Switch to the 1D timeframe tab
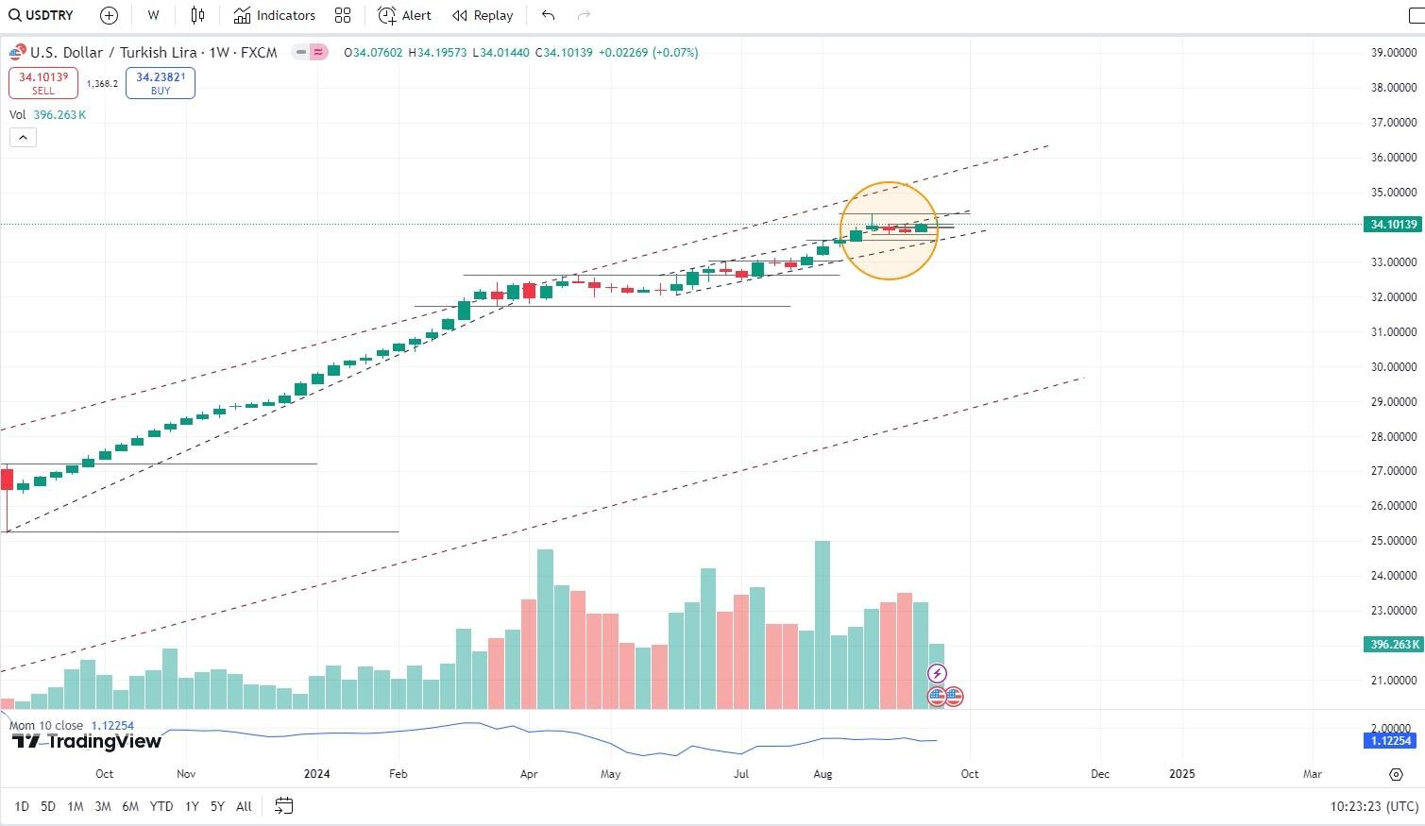Image resolution: width=1425 pixels, height=826 pixels. coord(21,806)
